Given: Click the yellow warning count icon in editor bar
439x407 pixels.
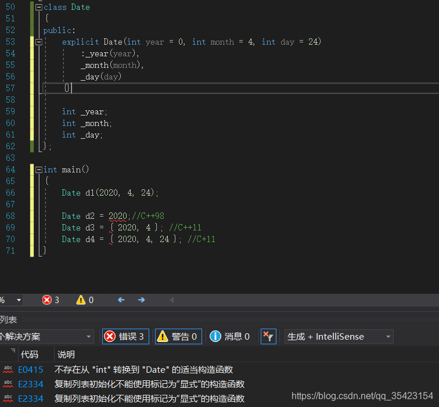Looking at the screenshot, I should click(81, 300).
